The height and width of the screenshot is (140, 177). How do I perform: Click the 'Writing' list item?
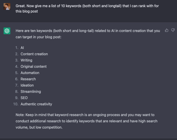[x=26, y=60]
